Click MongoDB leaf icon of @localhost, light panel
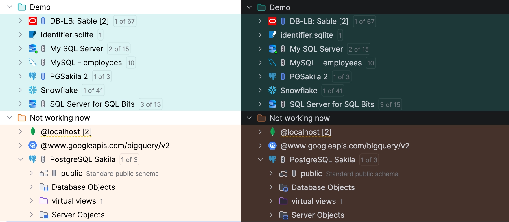Image resolution: width=509 pixels, height=222 pixels. click(33, 131)
